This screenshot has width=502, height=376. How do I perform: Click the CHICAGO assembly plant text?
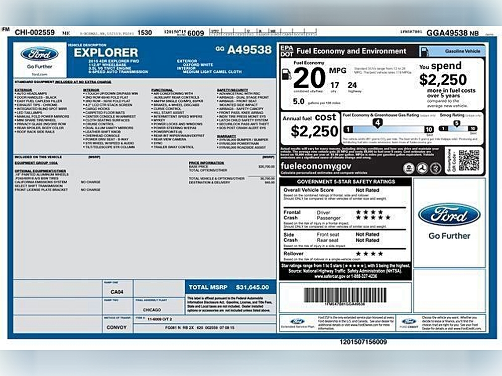pos(152,310)
